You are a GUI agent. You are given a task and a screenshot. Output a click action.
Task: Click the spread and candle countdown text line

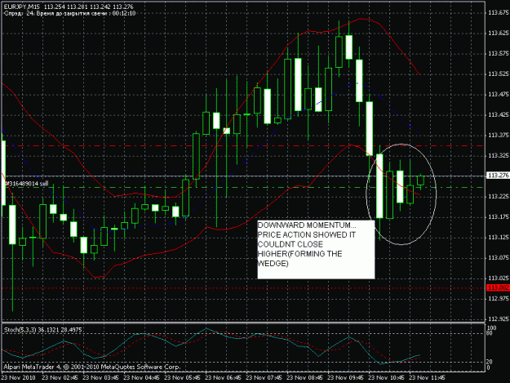pos(69,13)
